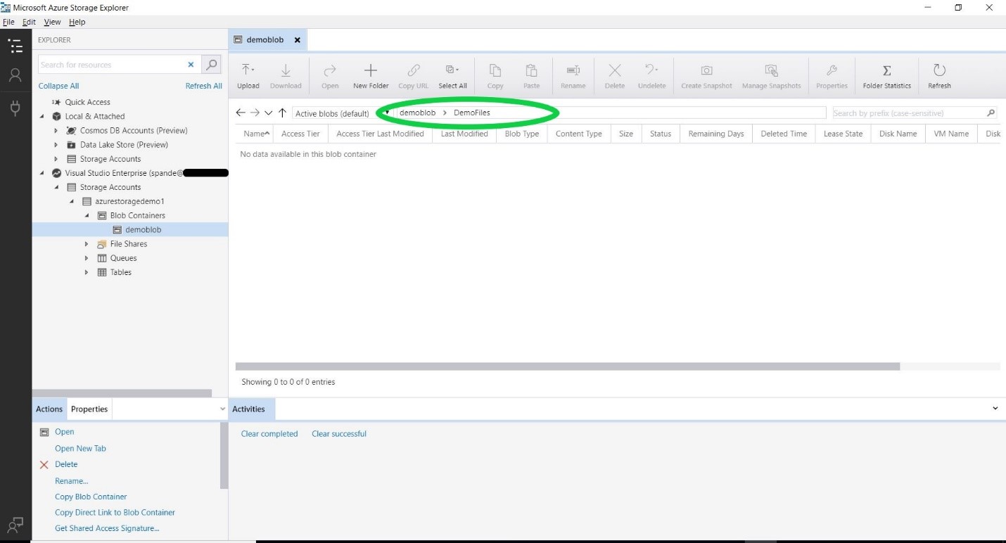Calculate Folder Statistics from the toolbar
Image resolution: width=1006 pixels, height=543 pixels.
point(886,76)
